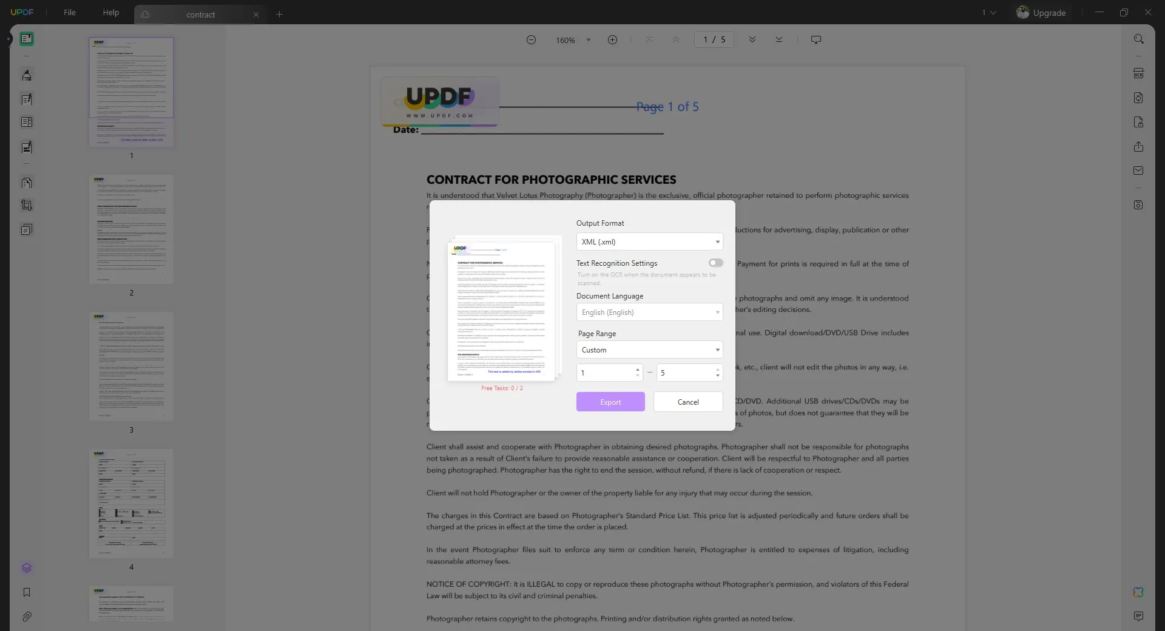Image resolution: width=1165 pixels, height=631 pixels.
Task: Open the File menu
Action: pos(69,12)
